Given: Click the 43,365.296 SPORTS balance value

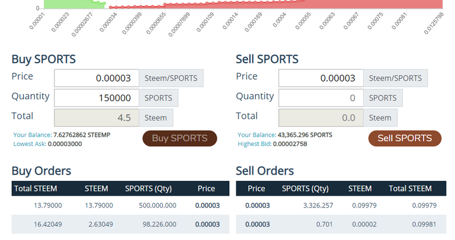Looking at the screenshot, I should pyautogui.click(x=305, y=135).
